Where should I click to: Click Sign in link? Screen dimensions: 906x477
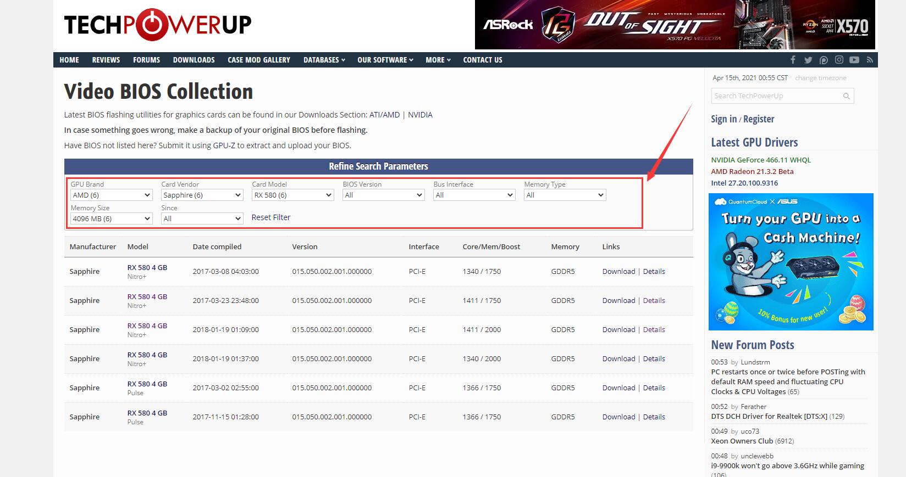point(724,119)
